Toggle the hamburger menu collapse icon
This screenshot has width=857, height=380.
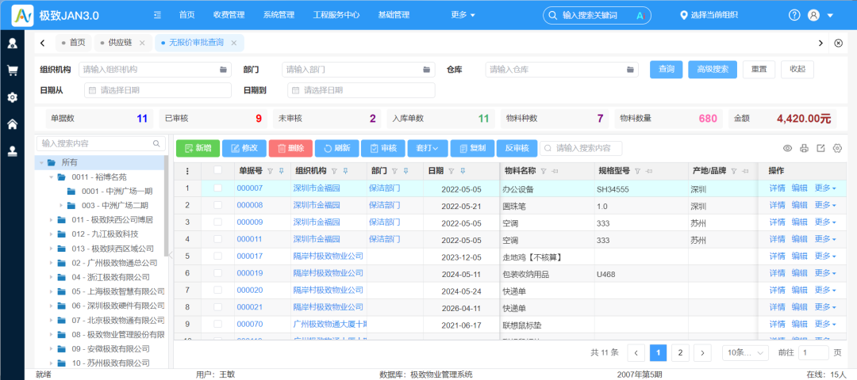[157, 15]
